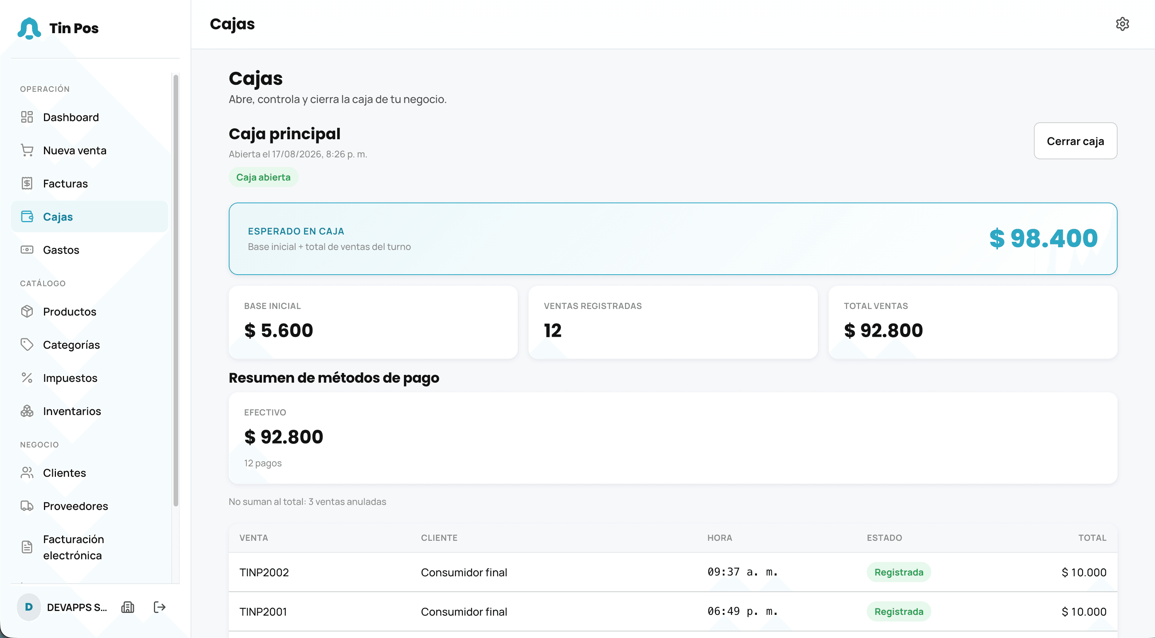Select sale TINP2002 in the table
Screen dimensions: 1155x638
(x=264, y=572)
